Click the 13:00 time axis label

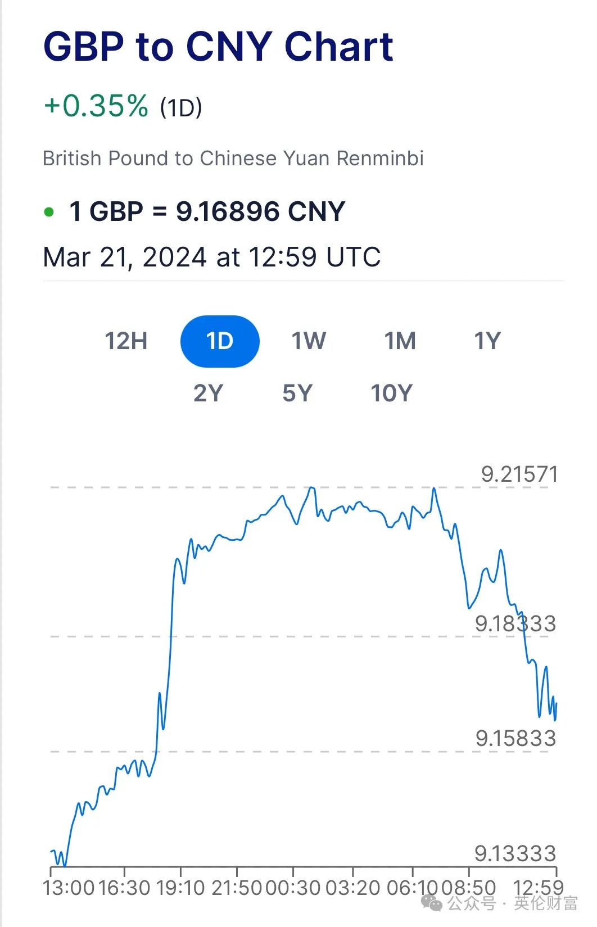(69, 888)
